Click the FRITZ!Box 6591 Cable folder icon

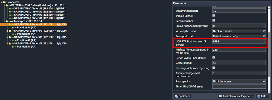tap(7, 5)
